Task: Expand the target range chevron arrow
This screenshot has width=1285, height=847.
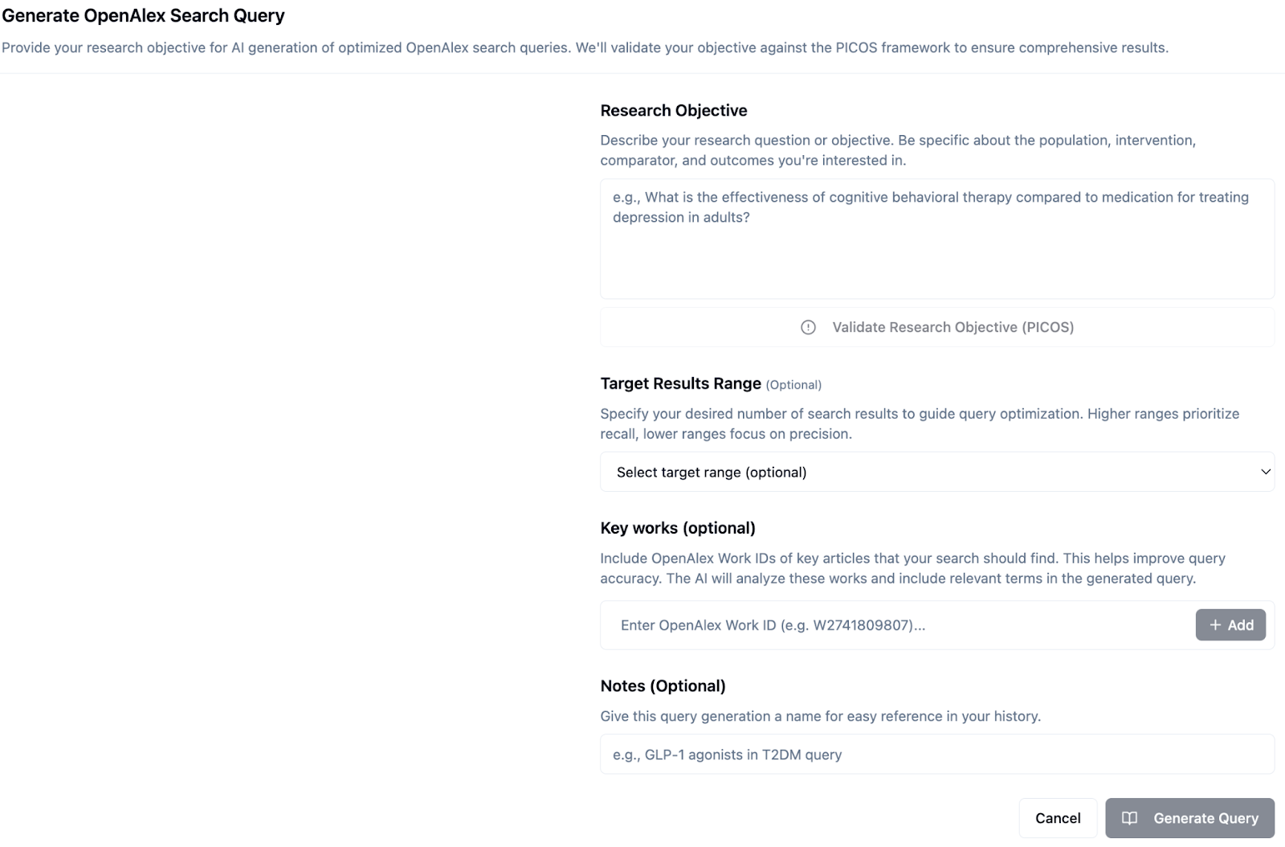Action: click(x=1265, y=472)
